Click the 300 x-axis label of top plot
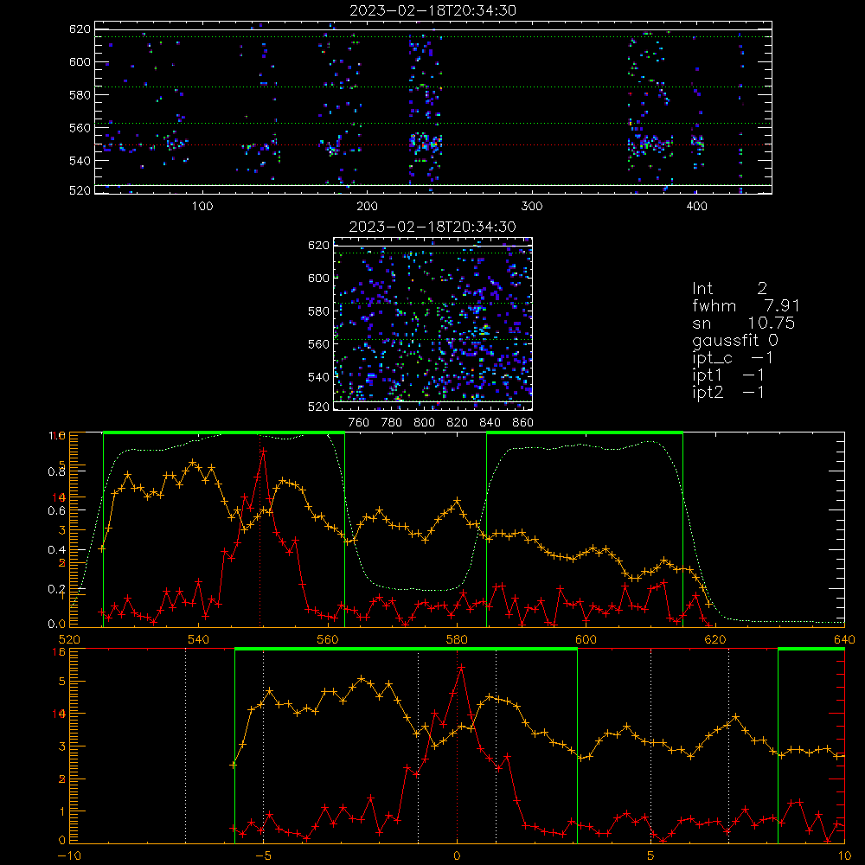This screenshot has width=865, height=865. pyautogui.click(x=531, y=207)
